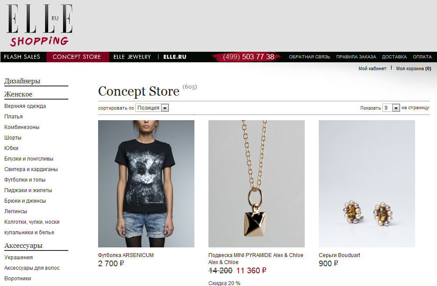Open Моя корзина shopping cart
437x286 pixels.
(414, 68)
